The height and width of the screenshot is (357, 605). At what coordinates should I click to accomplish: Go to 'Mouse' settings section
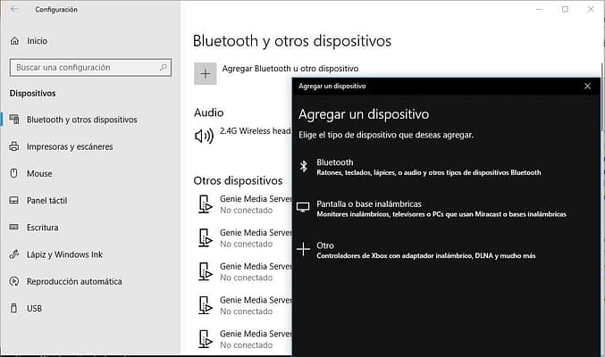[x=39, y=173]
